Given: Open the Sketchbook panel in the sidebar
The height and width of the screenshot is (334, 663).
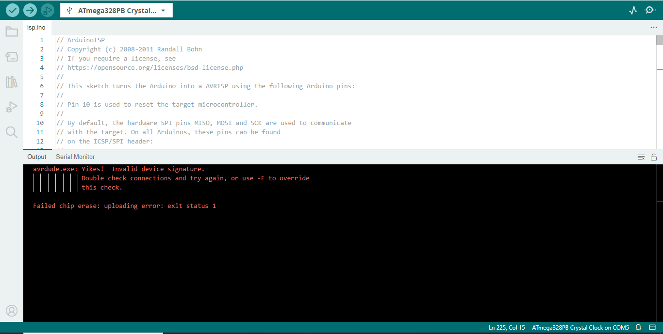Looking at the screenshot, I should tap(12, 31).
